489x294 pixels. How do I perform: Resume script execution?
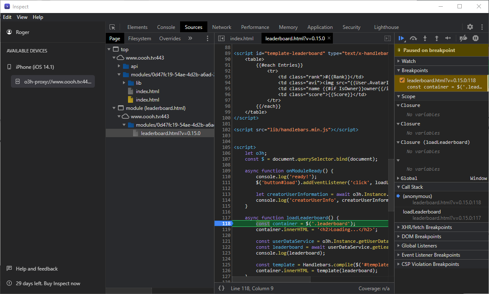click(402, 38)
